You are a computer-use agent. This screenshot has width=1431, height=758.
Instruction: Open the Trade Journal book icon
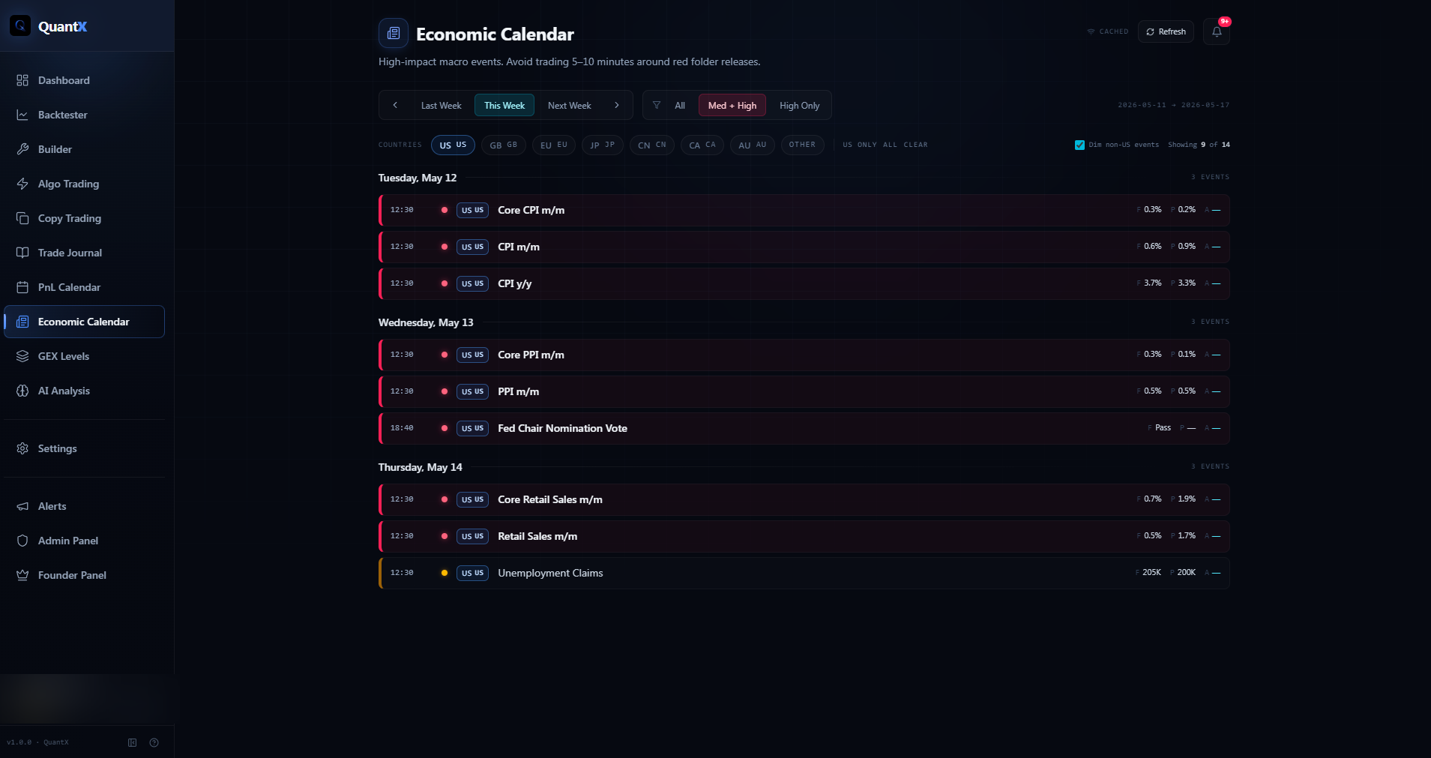(22, 253)
